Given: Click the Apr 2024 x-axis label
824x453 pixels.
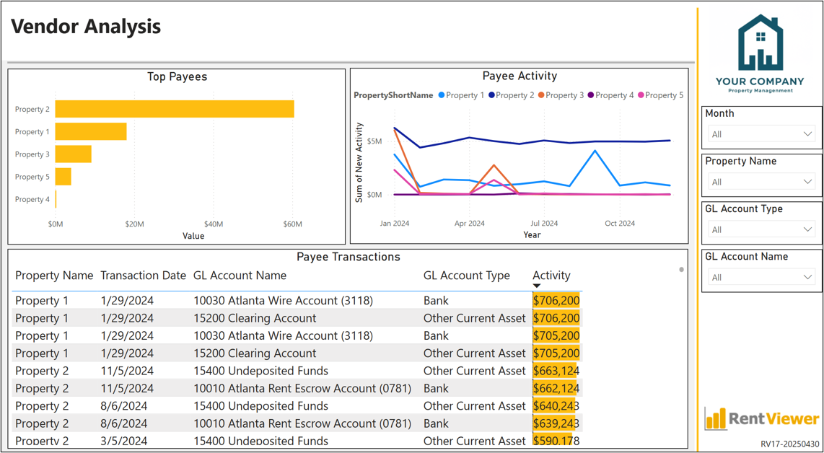Looking at the screenshot, I should (x=469, y=224).
